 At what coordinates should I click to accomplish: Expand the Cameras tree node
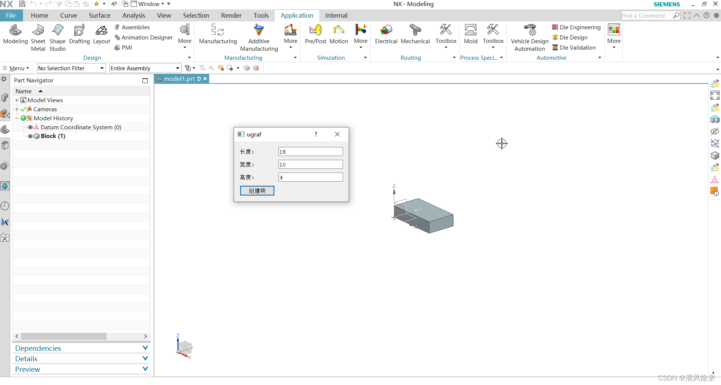(x=17, y=109)
